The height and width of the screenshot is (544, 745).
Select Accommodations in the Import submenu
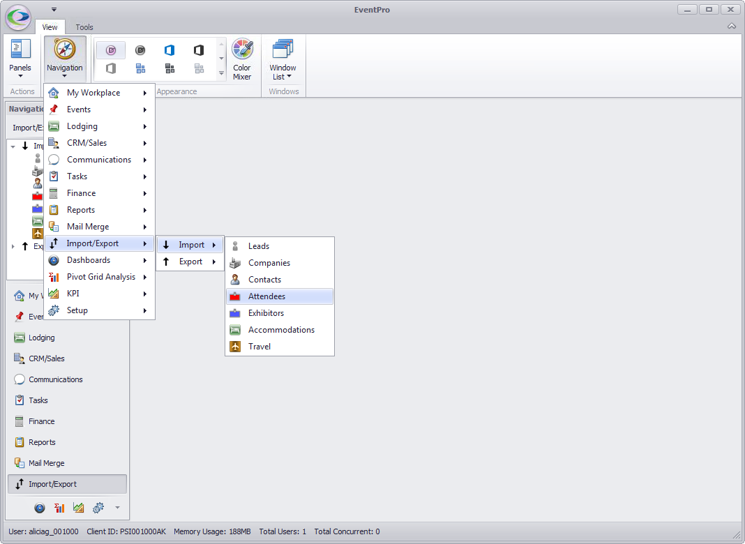[x=280, y=330]
